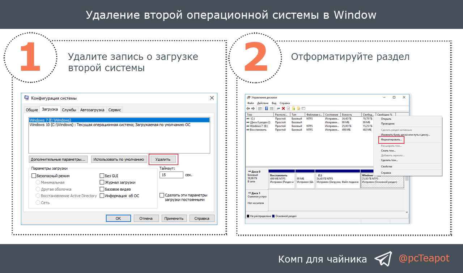463x273 pixels.
Task: Click the Диск 1 removable disk icon
Action: click(x=249, y=193)
